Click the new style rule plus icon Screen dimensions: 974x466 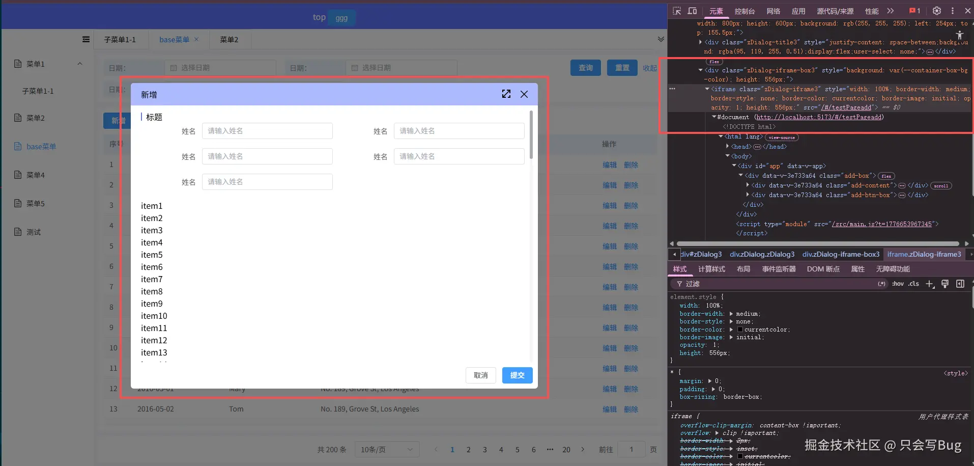[x=930, y=284]
